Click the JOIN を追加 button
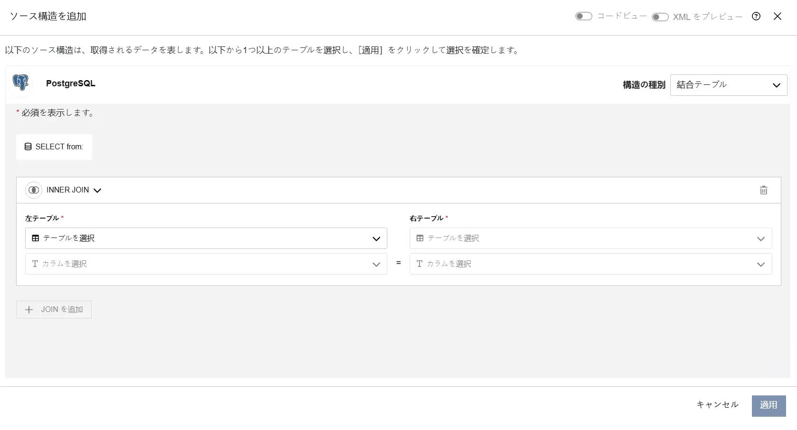Viewport: 797px width, 430px height. [54, 310]
